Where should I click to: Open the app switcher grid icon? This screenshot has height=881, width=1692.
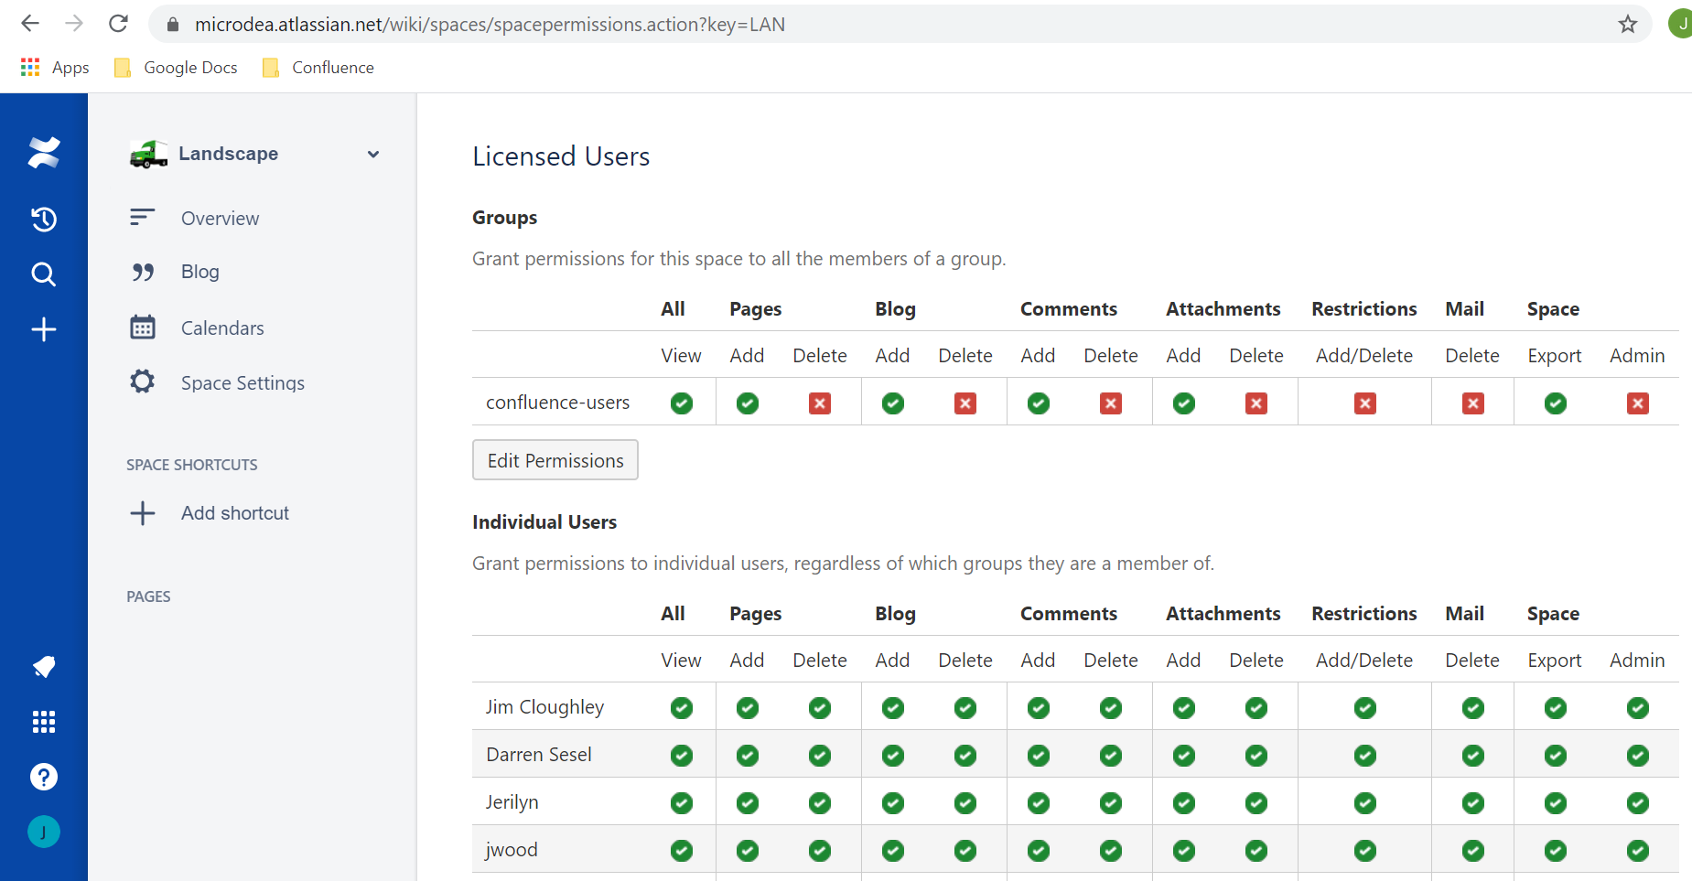44,722
